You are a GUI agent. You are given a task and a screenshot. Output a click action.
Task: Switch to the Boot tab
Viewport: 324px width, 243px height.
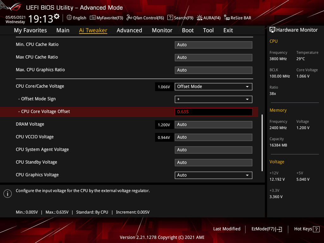[188, 30]
